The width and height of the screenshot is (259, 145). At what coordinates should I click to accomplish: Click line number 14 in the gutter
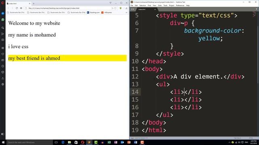(135, 92)
